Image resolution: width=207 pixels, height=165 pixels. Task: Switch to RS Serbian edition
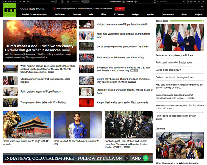[28, 2]
